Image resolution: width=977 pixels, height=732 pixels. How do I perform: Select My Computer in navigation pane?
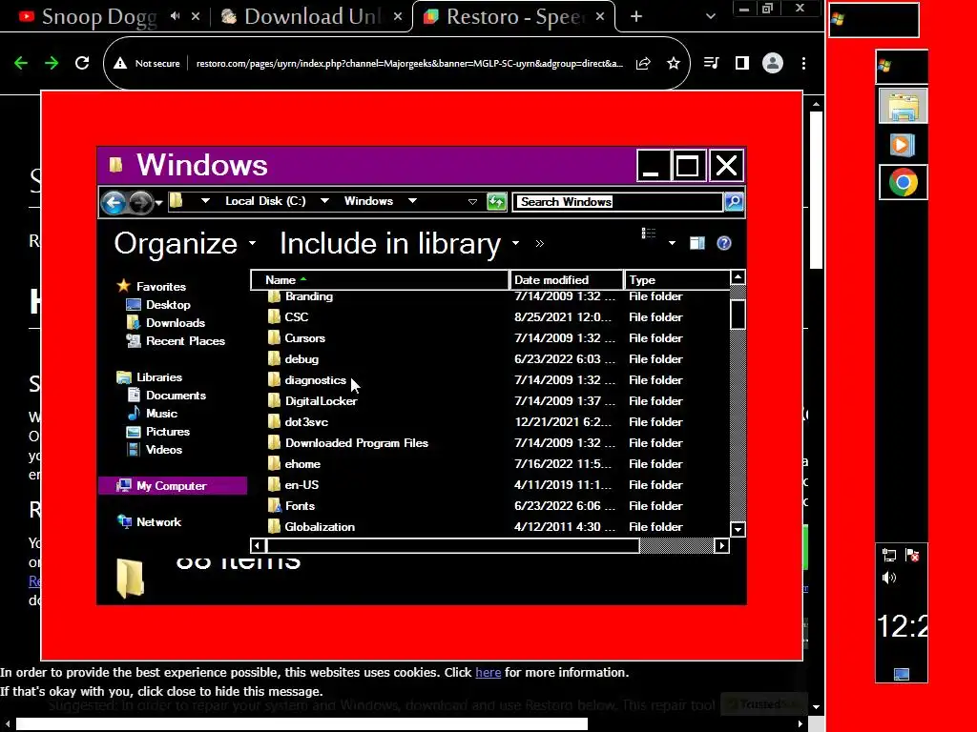172,486
